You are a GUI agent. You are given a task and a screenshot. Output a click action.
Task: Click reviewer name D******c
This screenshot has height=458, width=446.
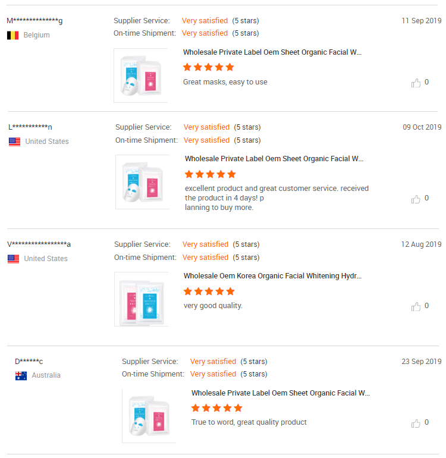(29, 362)
